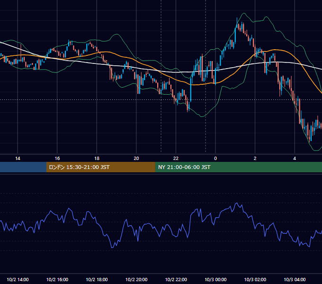
Task: Click the blue session bar before London
Action: (23, 167)
